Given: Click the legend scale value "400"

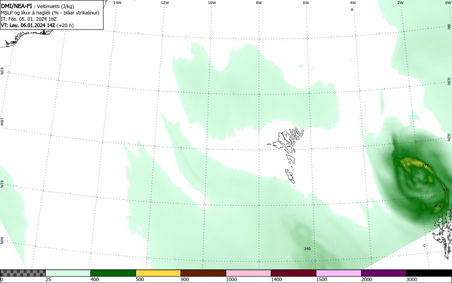Looking at the screenshot, I should click(94, 279).
